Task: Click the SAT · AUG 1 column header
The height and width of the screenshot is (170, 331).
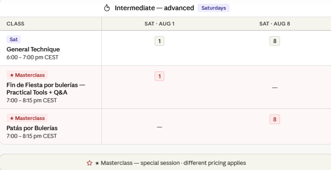Action: coord(159,24)
